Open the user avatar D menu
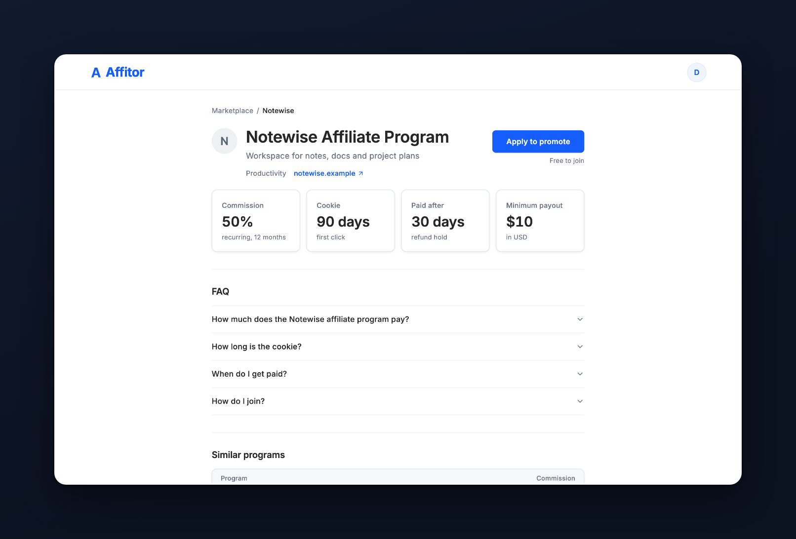The height and width of the screenshot is (539, 796). click(696, 73)
